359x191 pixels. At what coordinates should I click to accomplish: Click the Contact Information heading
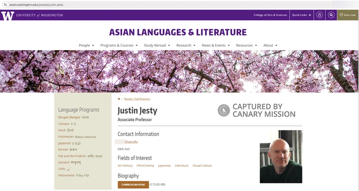[x=138, y=134]
